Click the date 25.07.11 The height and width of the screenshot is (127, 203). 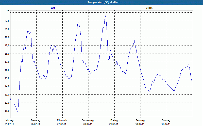9,124
